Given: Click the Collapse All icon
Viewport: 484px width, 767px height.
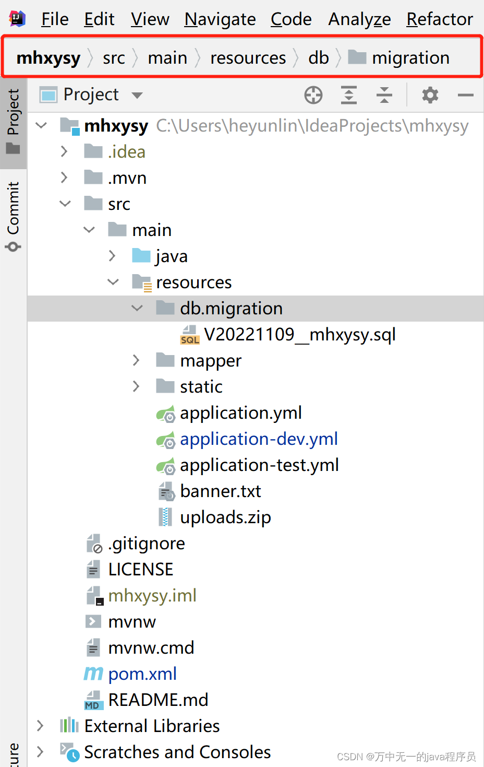Looking at the screenshot, I should pyautogui.click(x=384, y=95).
